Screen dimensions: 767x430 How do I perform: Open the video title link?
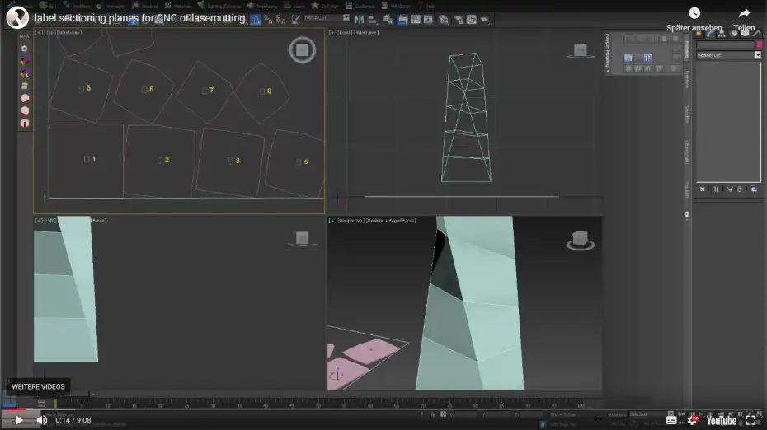[x=140, y=18]
